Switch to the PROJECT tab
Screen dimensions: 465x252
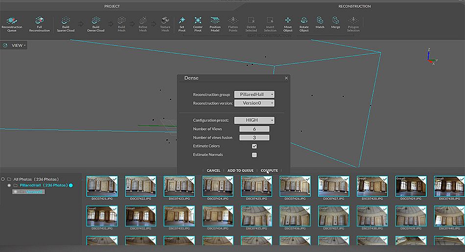tap(112, 6)
